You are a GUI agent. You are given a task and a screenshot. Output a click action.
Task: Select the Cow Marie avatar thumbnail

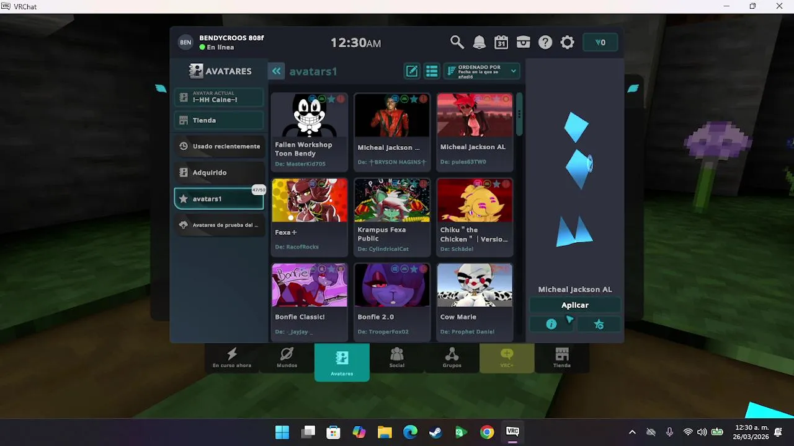(x=475, y=285)
